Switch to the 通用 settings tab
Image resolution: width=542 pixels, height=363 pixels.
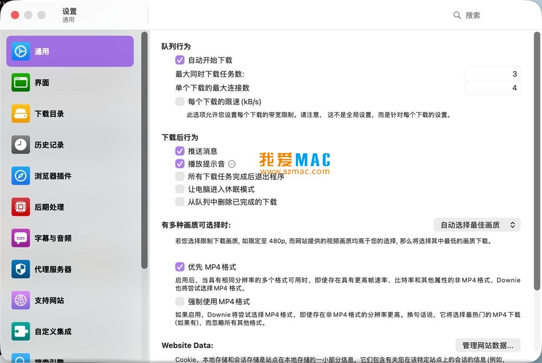70,51
